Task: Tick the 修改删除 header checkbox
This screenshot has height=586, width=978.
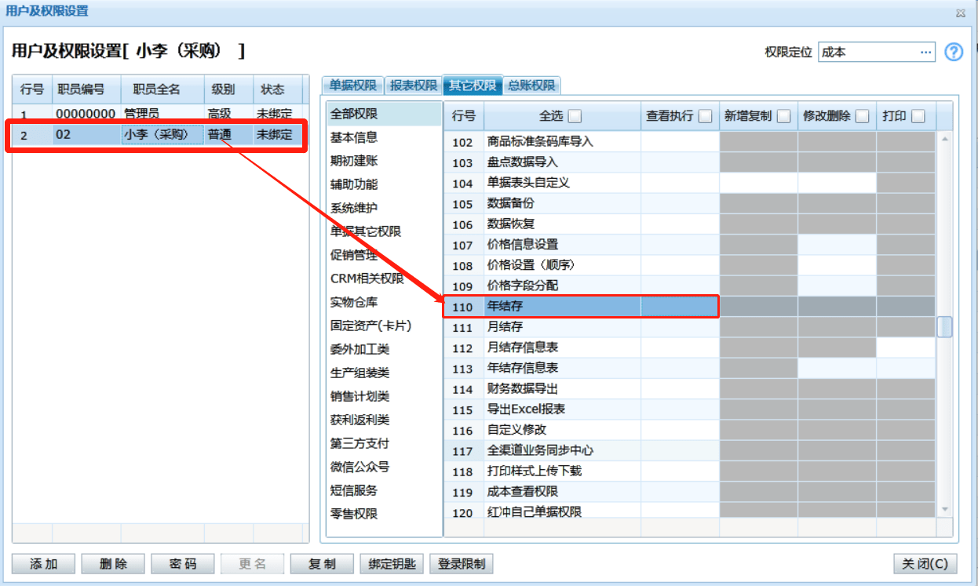Action: (x=863, y=116)
